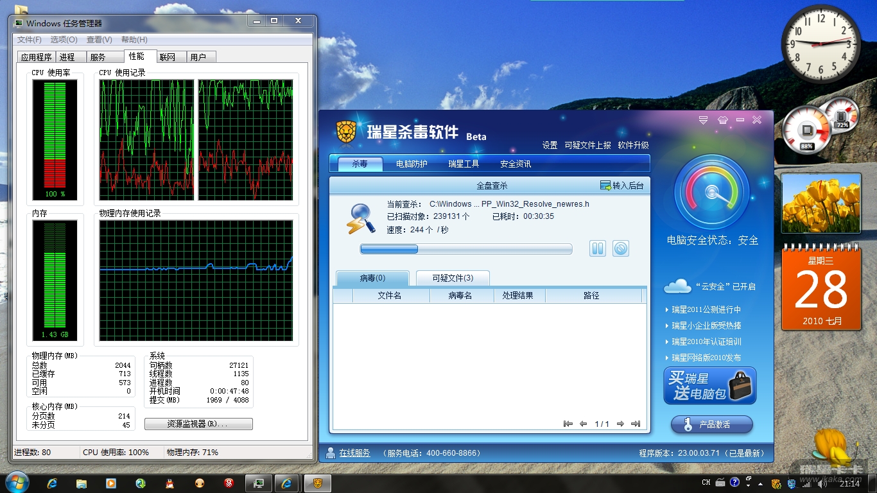This screenshot has height=493, width=877.
Task: Sort results by 处理结果 column
Action: click(x=519, y=295)
